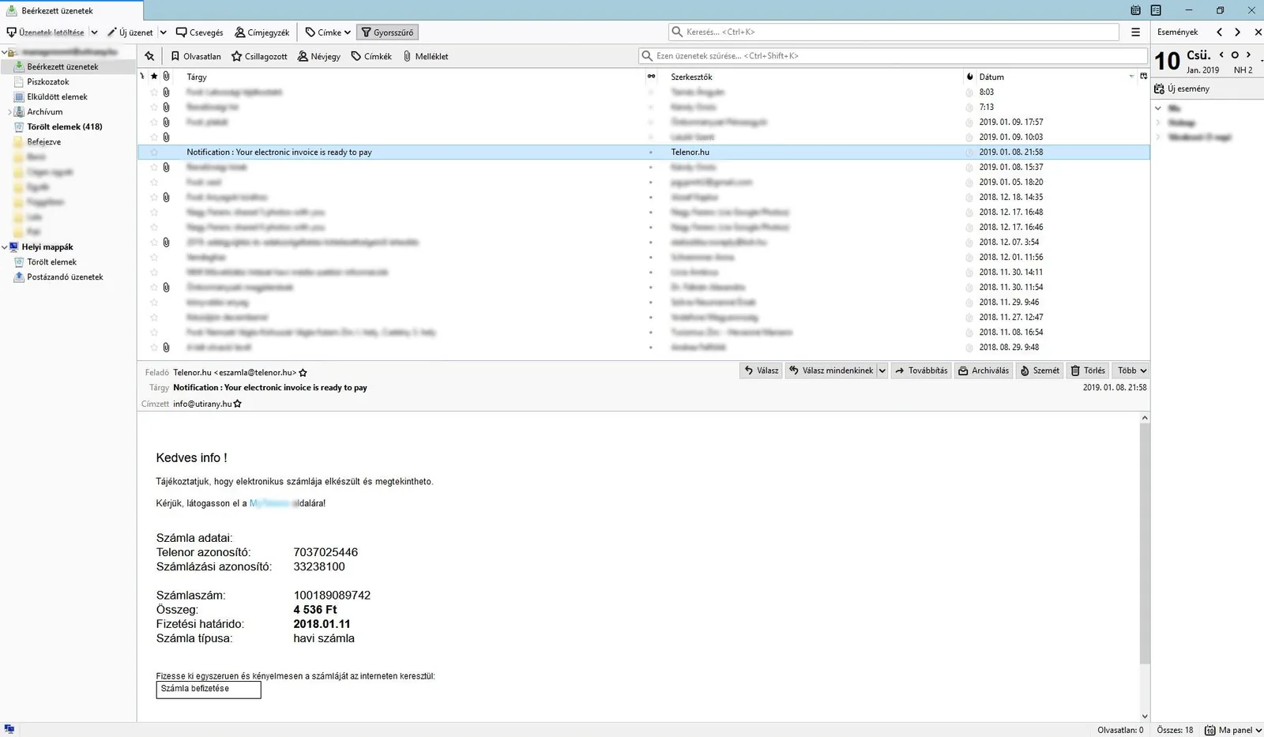Click the Számla befizetése button

pyautogui.click(x=209, y=689)
